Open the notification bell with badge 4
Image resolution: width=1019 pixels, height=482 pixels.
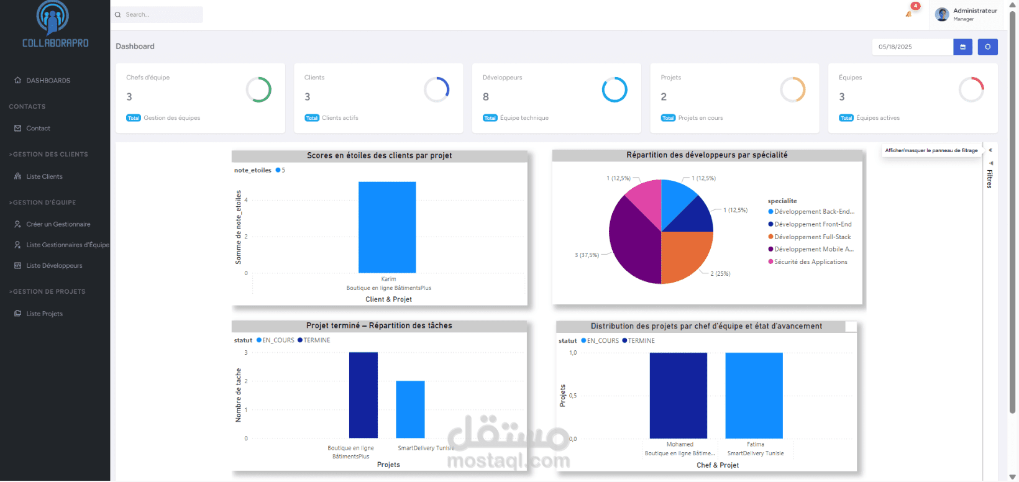pos(910,12)
